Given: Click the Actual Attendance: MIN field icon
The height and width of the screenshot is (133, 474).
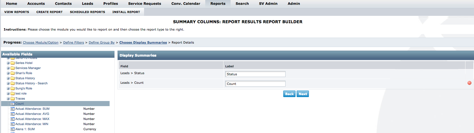Looking at the screenshot, I should click(13, 124).
